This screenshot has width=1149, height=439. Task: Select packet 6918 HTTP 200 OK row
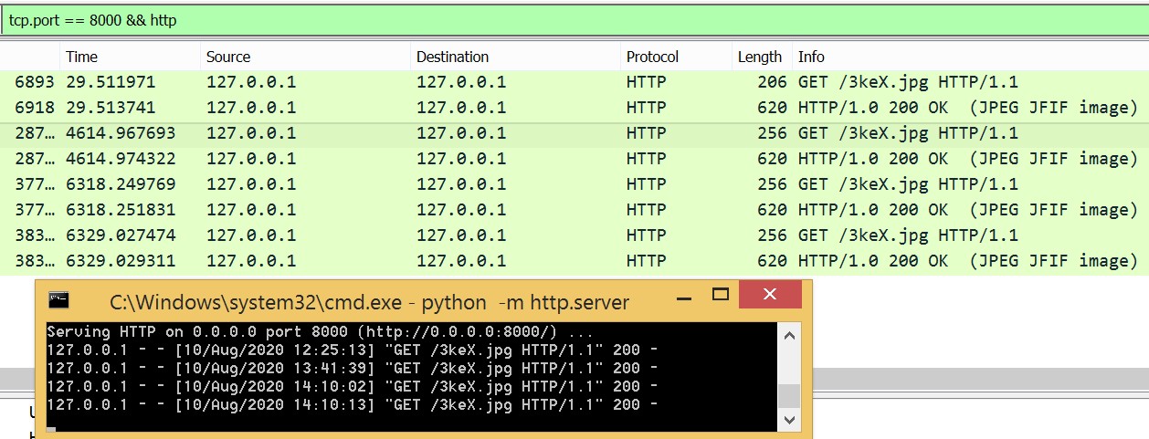548,108
